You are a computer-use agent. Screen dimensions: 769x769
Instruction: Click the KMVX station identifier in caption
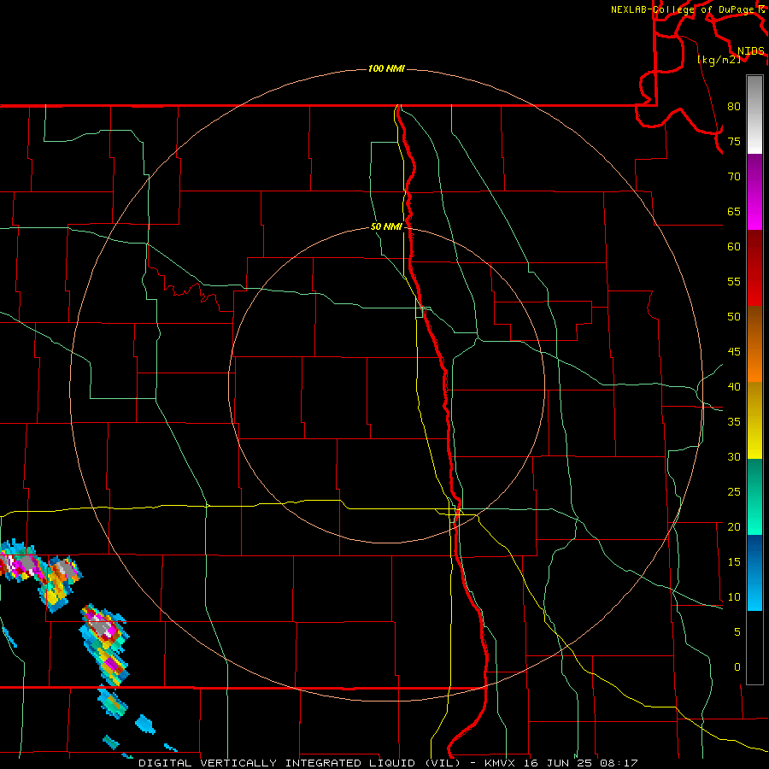click(x=502, y=763)
